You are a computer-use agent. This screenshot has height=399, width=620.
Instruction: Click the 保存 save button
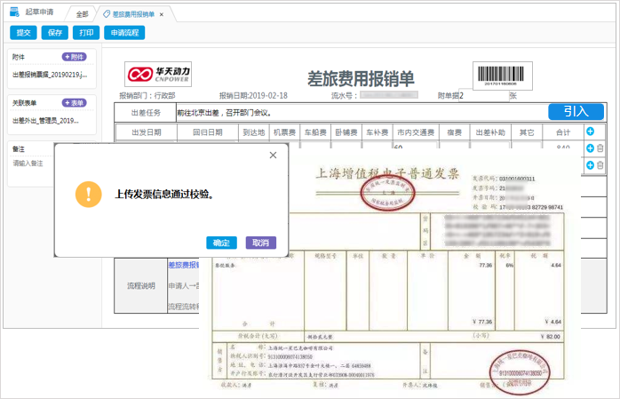coord(54,33)
